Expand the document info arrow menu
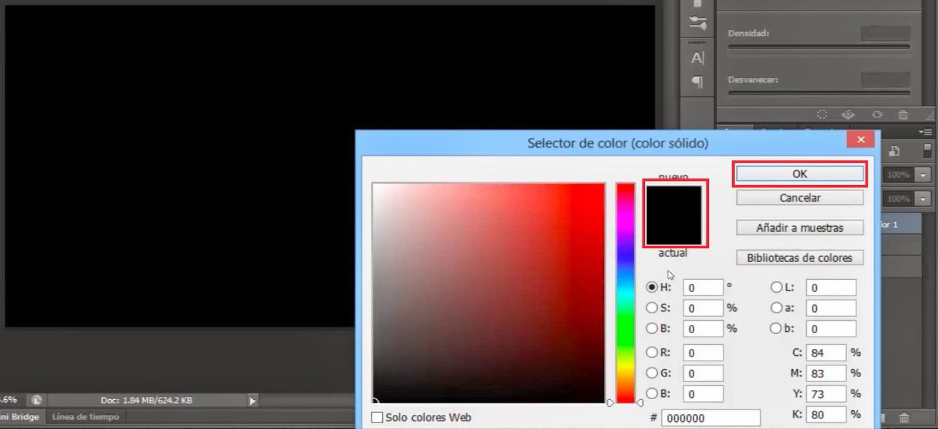Image resolution: width=938 pixels, height=429 pixels. coord(252,401)
